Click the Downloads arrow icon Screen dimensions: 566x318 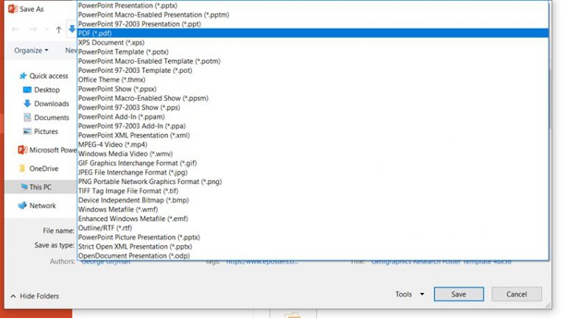(27, 104)
